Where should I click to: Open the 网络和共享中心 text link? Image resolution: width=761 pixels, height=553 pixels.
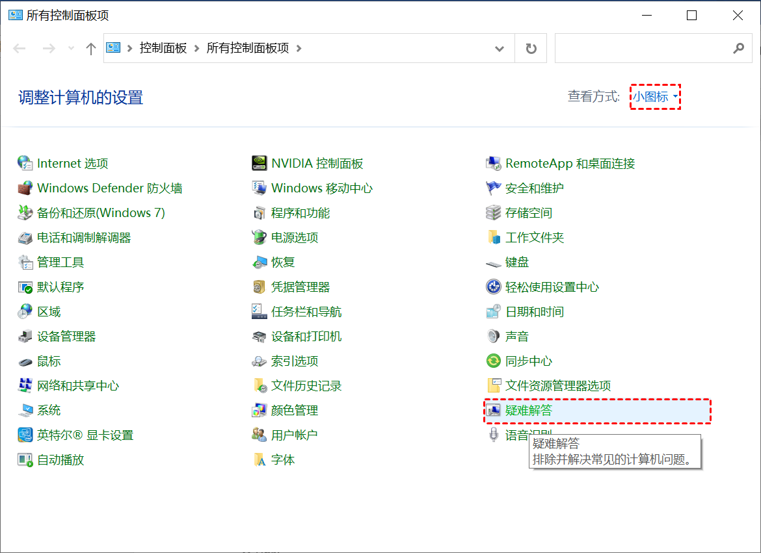coord(78,386)
